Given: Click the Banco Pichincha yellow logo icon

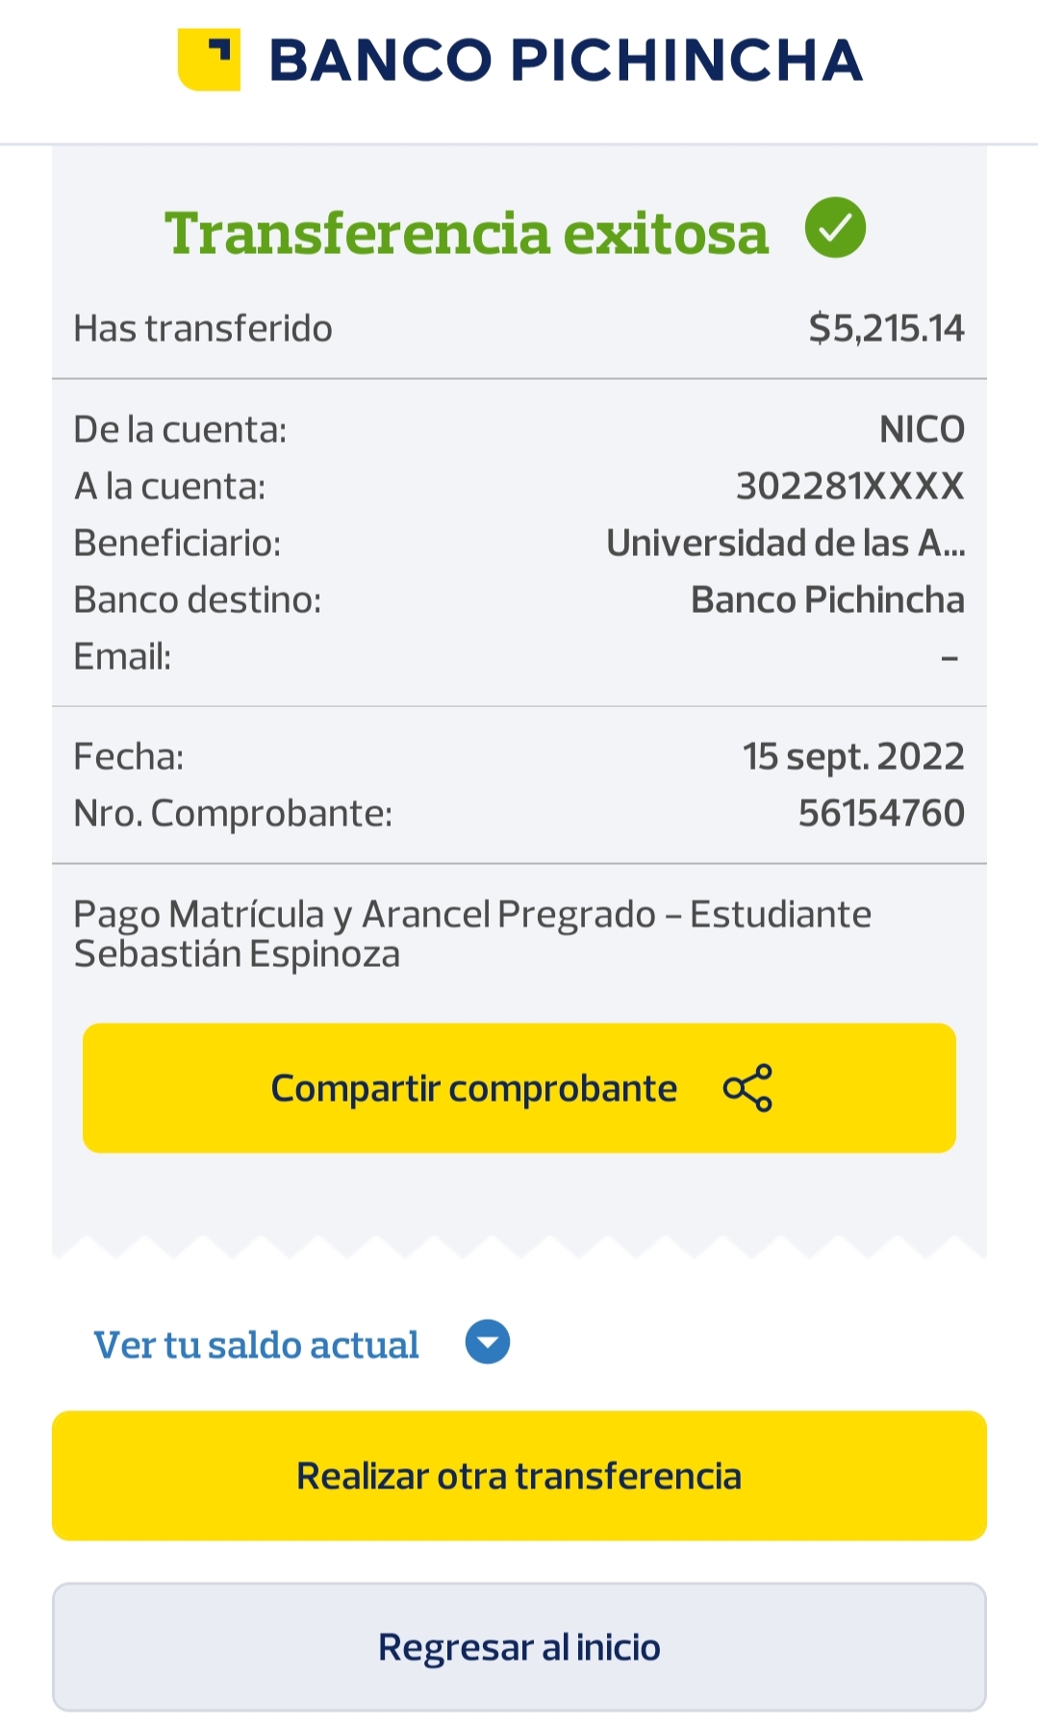Looking at the screenshot, I should [209, 60].
